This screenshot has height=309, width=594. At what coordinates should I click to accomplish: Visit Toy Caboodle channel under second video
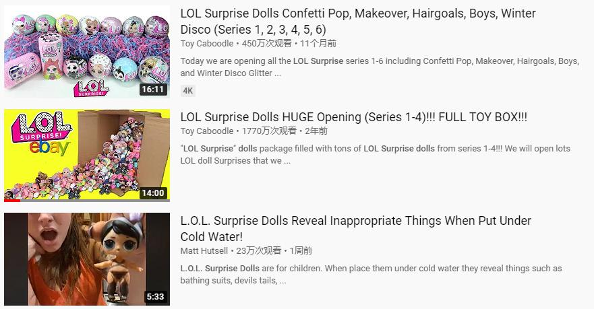point(207,131)
